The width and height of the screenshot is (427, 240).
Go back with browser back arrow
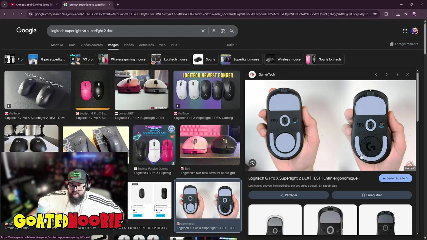click(5, 14)
